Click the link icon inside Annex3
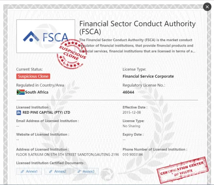This screenshot has height=185, width=214. pos(79,171)
